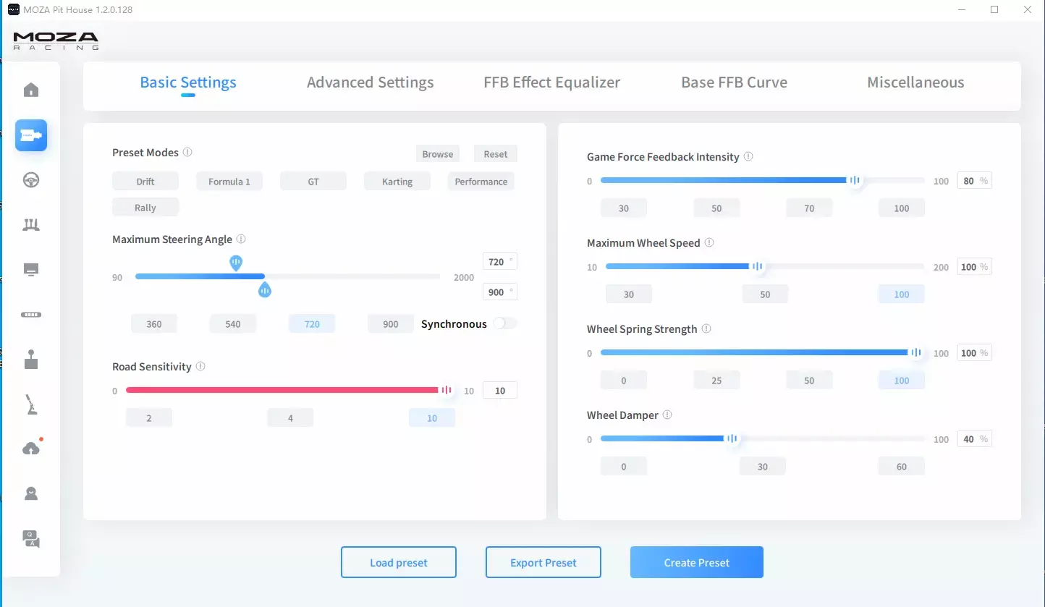Go to Base FFB Curve tab
1045x607 pixels.
[x=734, y=82]
